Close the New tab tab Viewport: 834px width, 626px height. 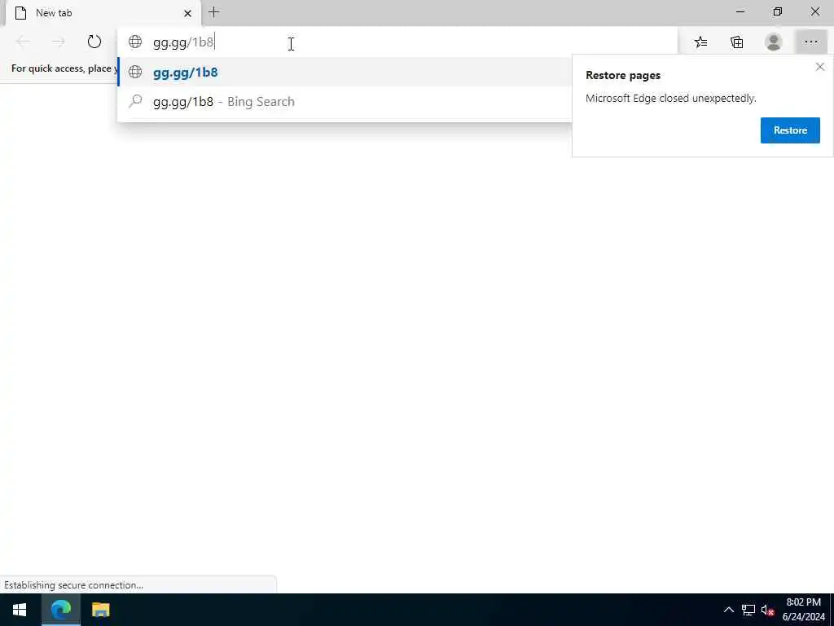(x=187, y=13)
